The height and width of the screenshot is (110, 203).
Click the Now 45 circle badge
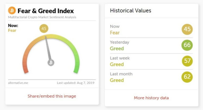pos(187,29)
